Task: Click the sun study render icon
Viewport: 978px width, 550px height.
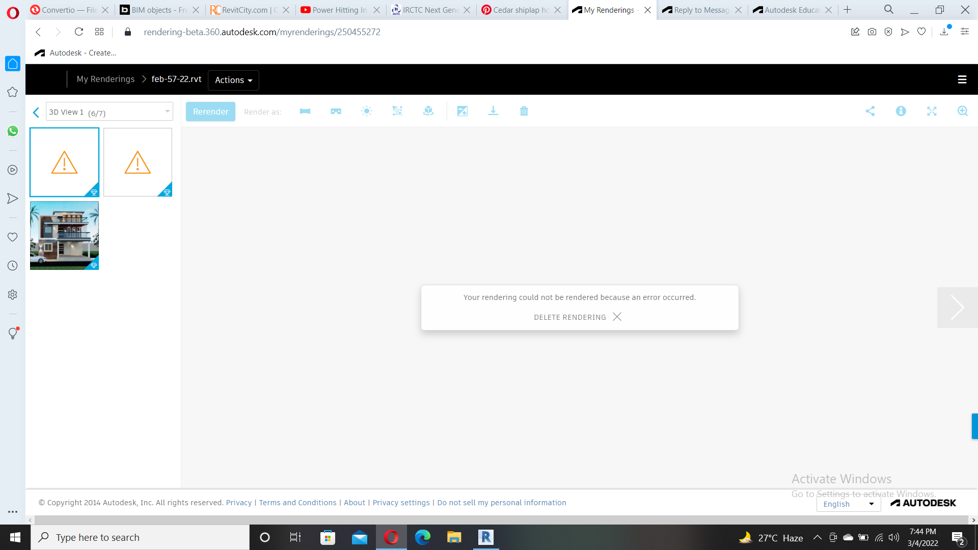Action: [367, 111]
